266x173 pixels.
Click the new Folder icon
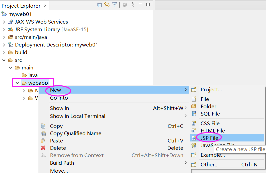point(194,106)
